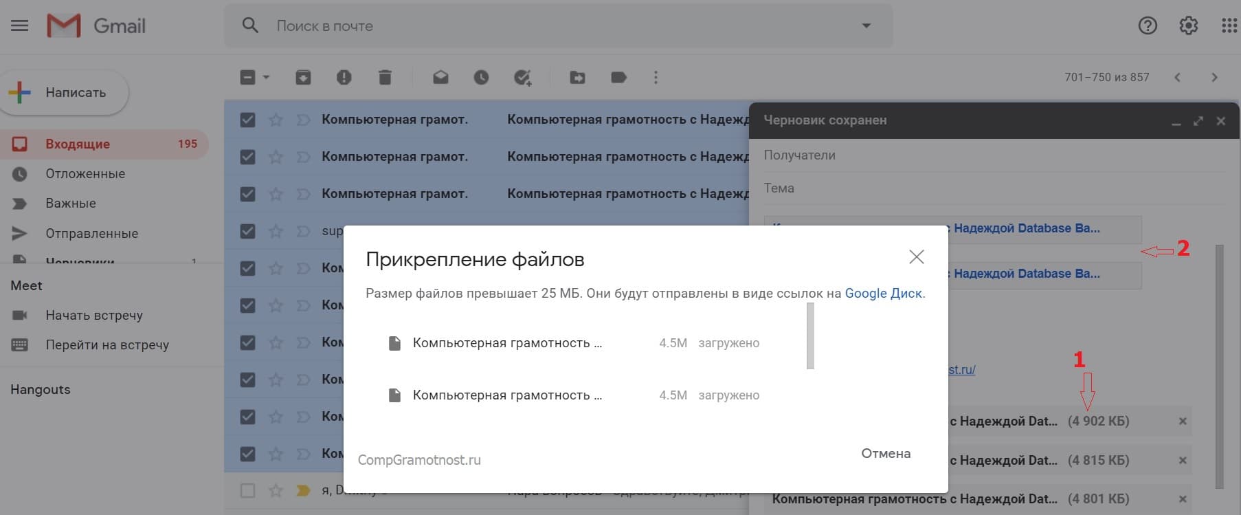This screenshot has width=1241, height=515.
Task: Star the first email in the list
Action: (276, 120)
